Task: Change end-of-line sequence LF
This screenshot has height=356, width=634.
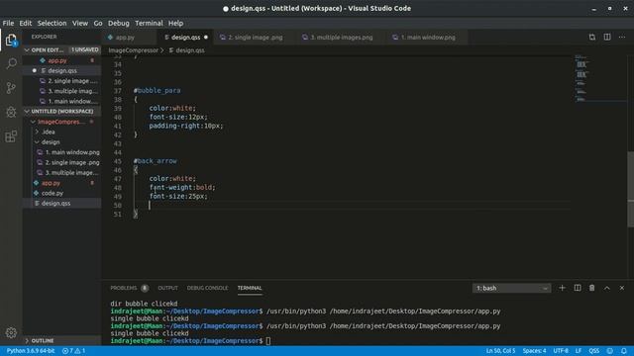Action: click(x=579, y=351)
